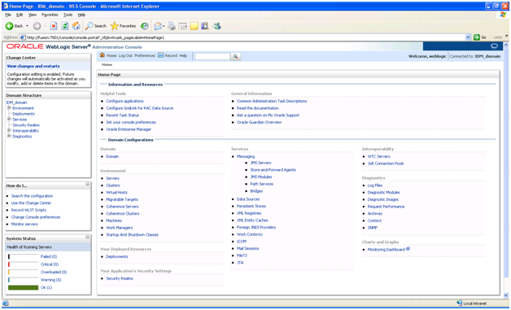Open console Preferences link

click(x=145, y=56)
